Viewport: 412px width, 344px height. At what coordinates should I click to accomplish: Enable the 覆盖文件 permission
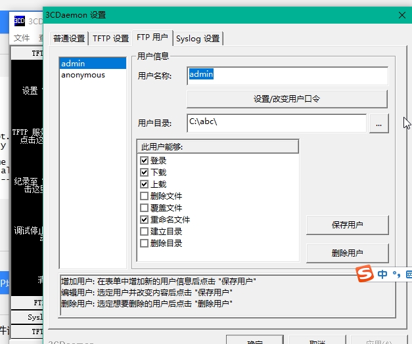click(x=144, y=207)
